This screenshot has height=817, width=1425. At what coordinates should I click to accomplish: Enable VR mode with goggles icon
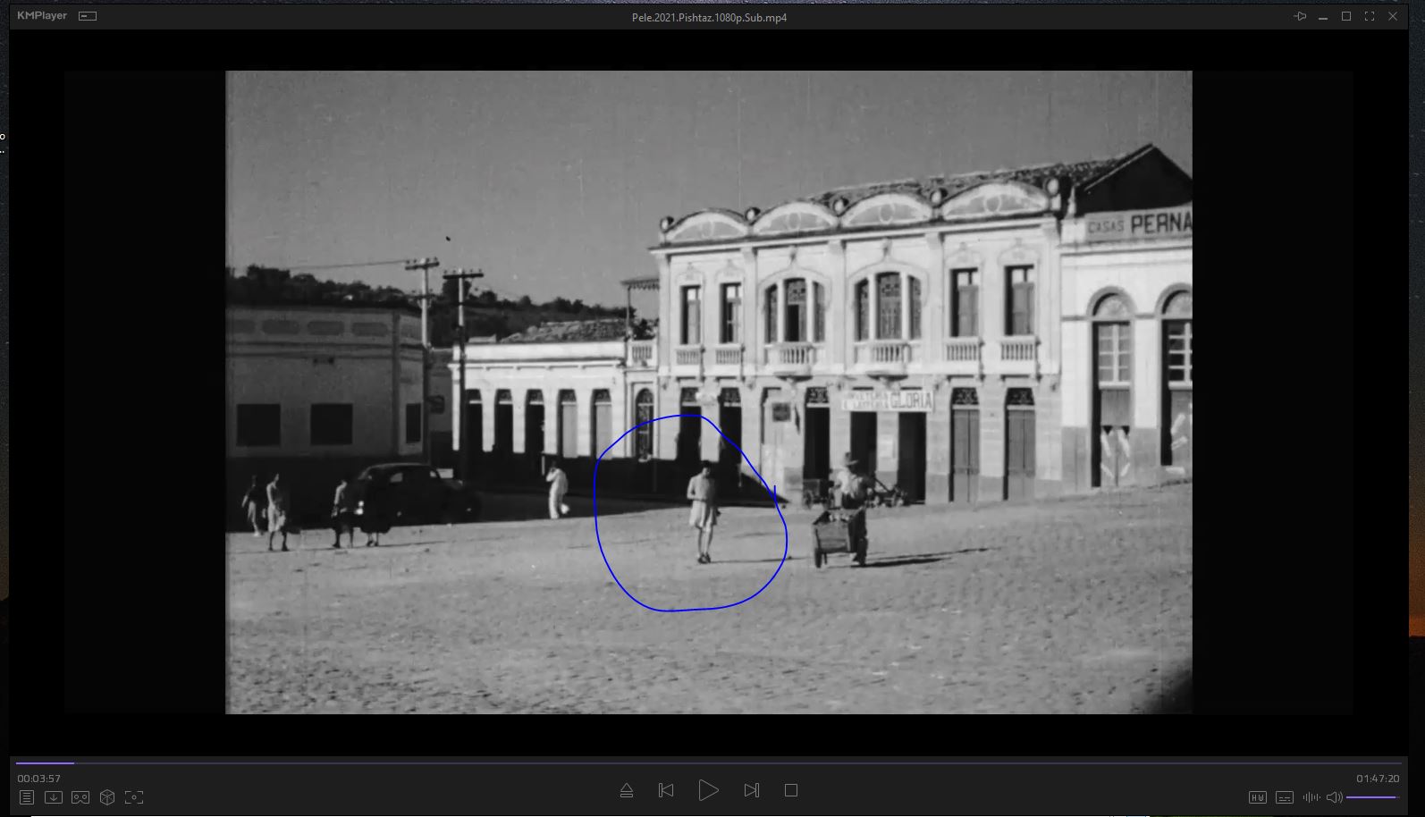(x=80, y=797)
